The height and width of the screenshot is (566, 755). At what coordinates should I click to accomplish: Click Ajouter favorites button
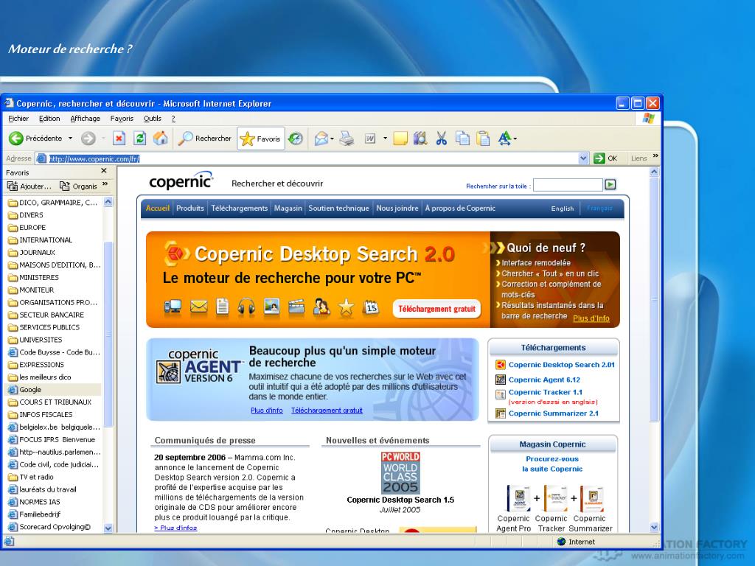point(29,186)
